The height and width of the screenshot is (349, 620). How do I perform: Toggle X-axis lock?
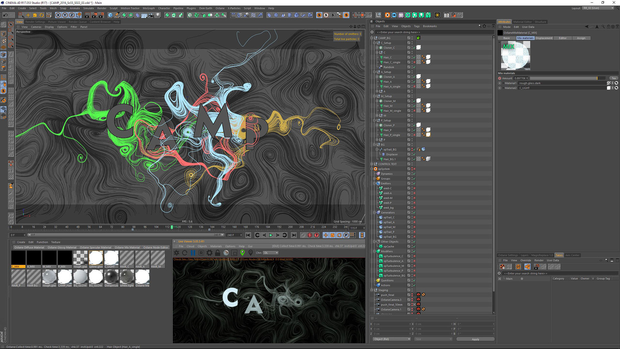pos(58,15)
